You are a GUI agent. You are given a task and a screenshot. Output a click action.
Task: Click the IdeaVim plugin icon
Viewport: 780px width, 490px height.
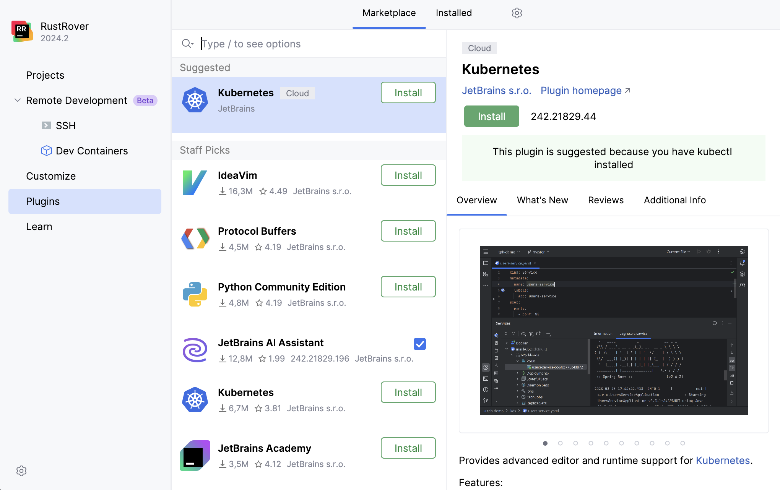(195, 183)
